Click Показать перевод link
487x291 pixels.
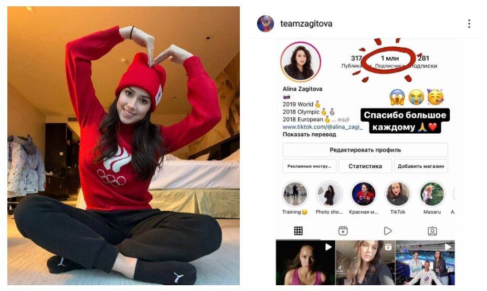pos(309,134)
